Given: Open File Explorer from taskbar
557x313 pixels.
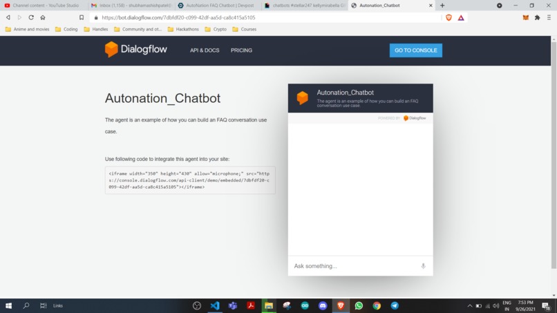Looking at the screenshot, I should pyautogui.click(x=269, y=305).
